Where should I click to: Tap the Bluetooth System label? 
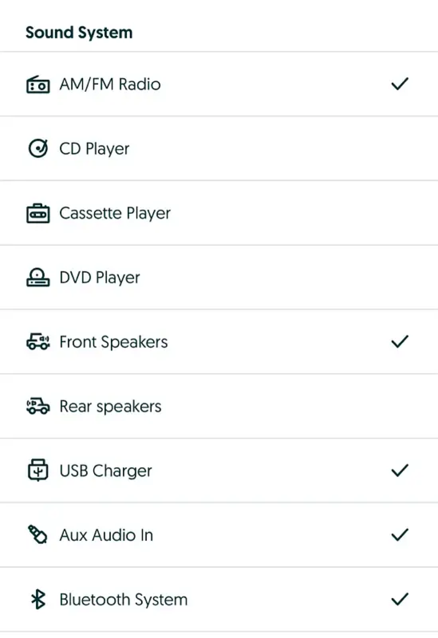[123, 600]
